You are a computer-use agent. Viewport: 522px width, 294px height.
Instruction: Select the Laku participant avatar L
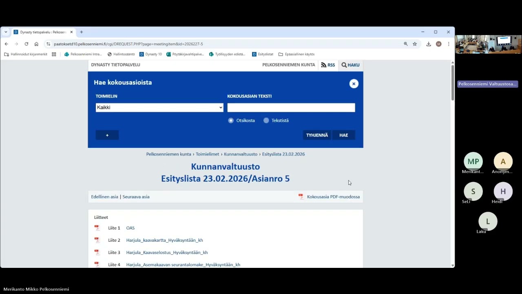click(x=488, y=222)
